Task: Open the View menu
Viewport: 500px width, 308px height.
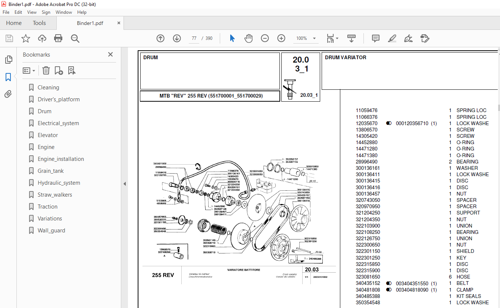Action: coord(32,12)
